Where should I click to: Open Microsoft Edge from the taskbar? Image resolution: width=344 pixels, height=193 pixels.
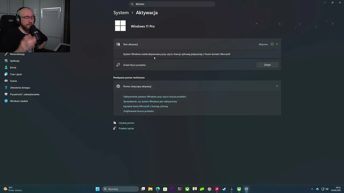pyautogui.click(x=158, y=189)
